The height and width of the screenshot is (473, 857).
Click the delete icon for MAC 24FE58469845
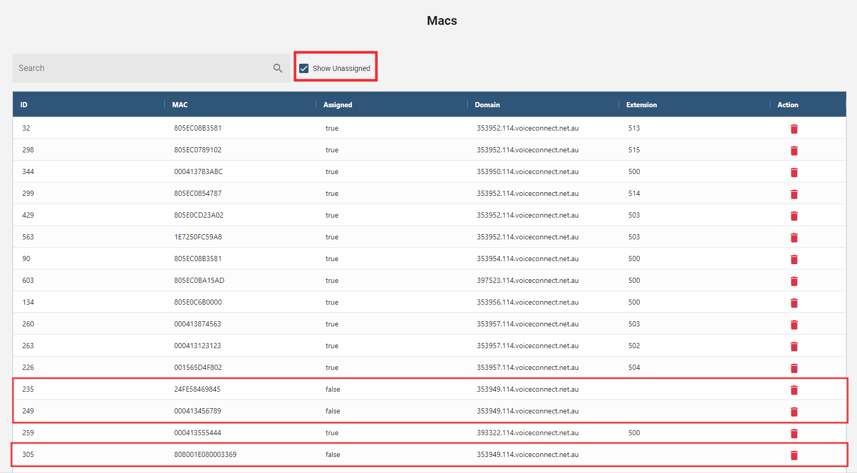pyautogui.click(x=794, y=390)
